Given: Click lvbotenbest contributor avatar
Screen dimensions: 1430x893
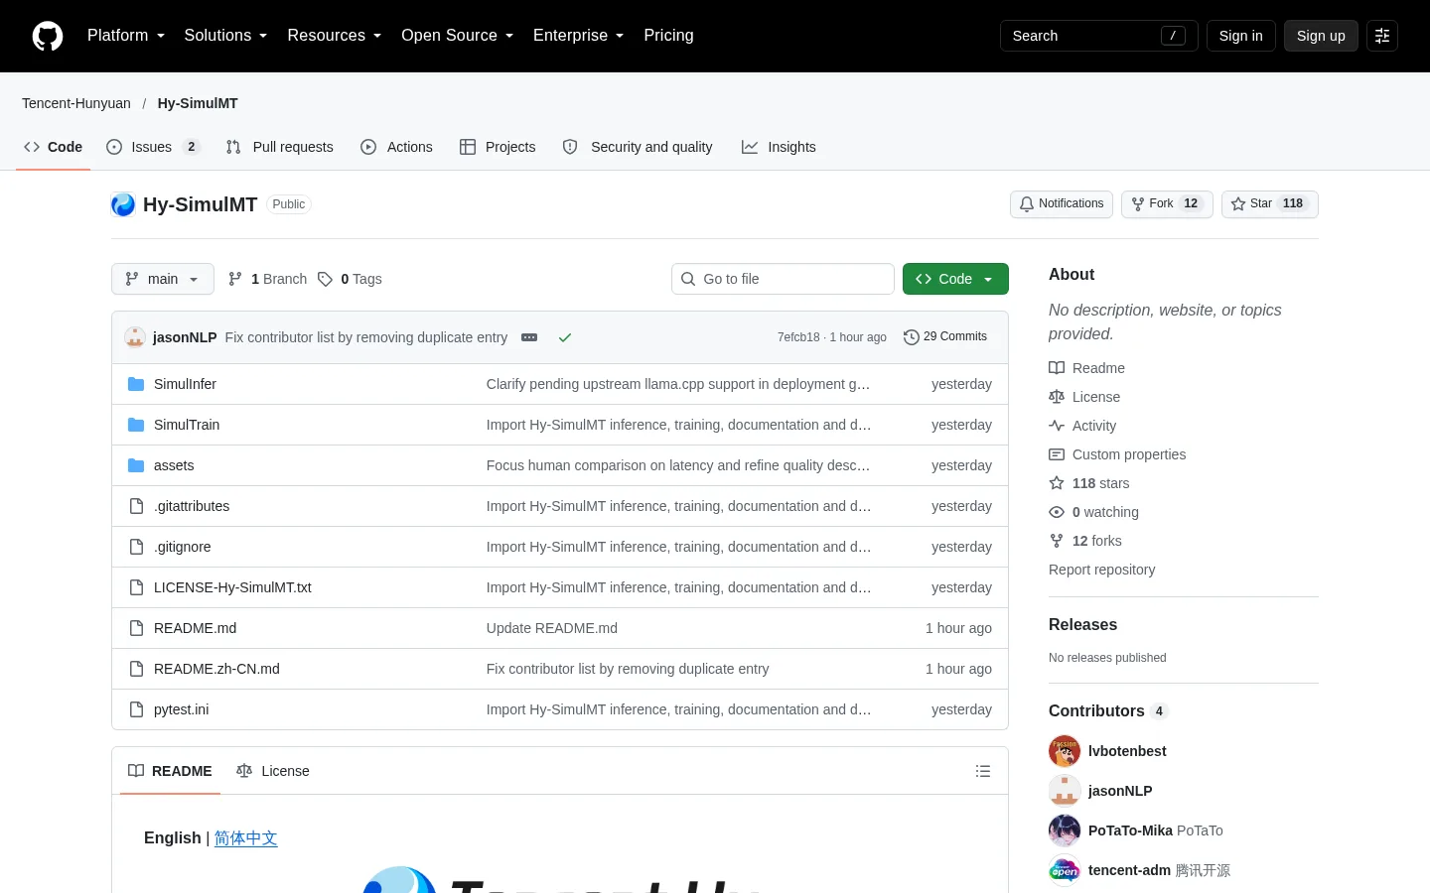Looking at the screenshot, I should click(1065, 751).
